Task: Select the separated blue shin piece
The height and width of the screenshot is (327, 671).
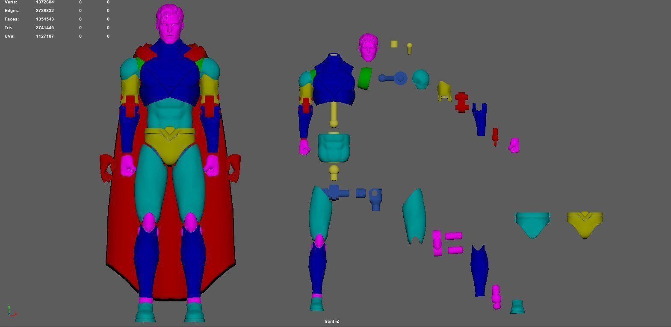Action: click(x=479, y=271)
